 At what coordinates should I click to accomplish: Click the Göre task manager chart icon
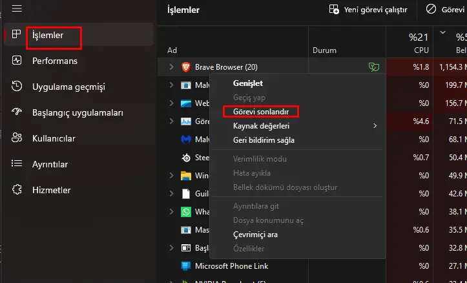pos(186,121)
